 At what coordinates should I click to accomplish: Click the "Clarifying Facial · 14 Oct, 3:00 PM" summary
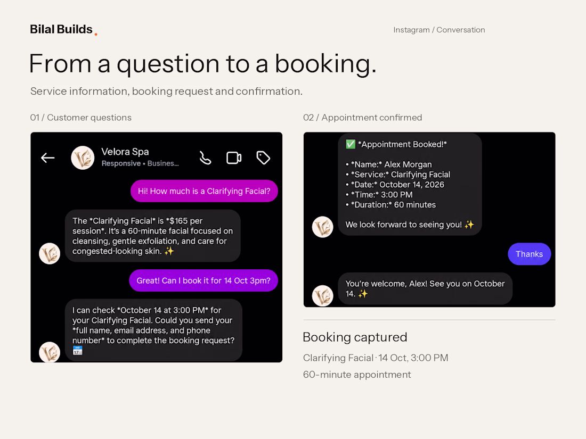click(376, 358)
